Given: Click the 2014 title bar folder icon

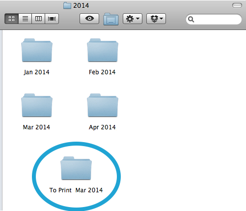Looking at the screenshot, I should point(67,5).
